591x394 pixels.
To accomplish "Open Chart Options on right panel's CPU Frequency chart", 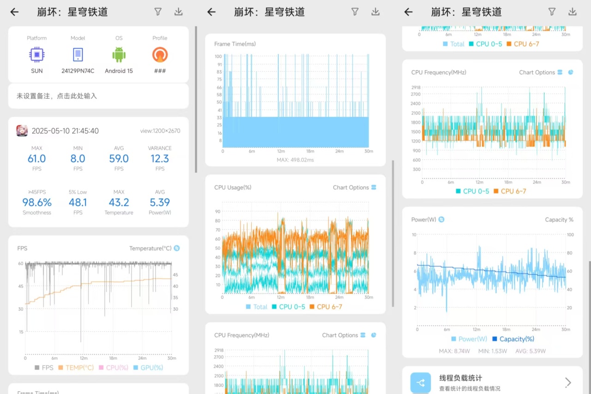I will click(x=541, y=72).
